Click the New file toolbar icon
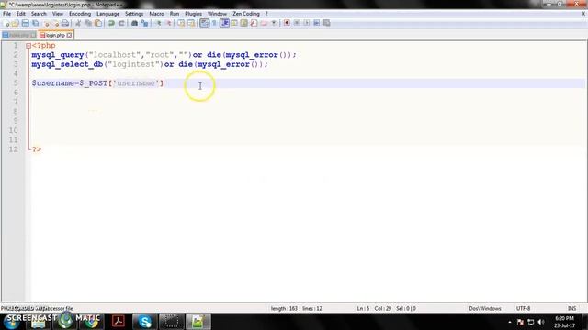 pyautogui.click(x=6, y=23)
